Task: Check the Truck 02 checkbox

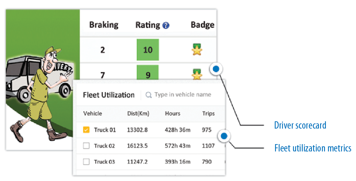Action: point(86,146)
